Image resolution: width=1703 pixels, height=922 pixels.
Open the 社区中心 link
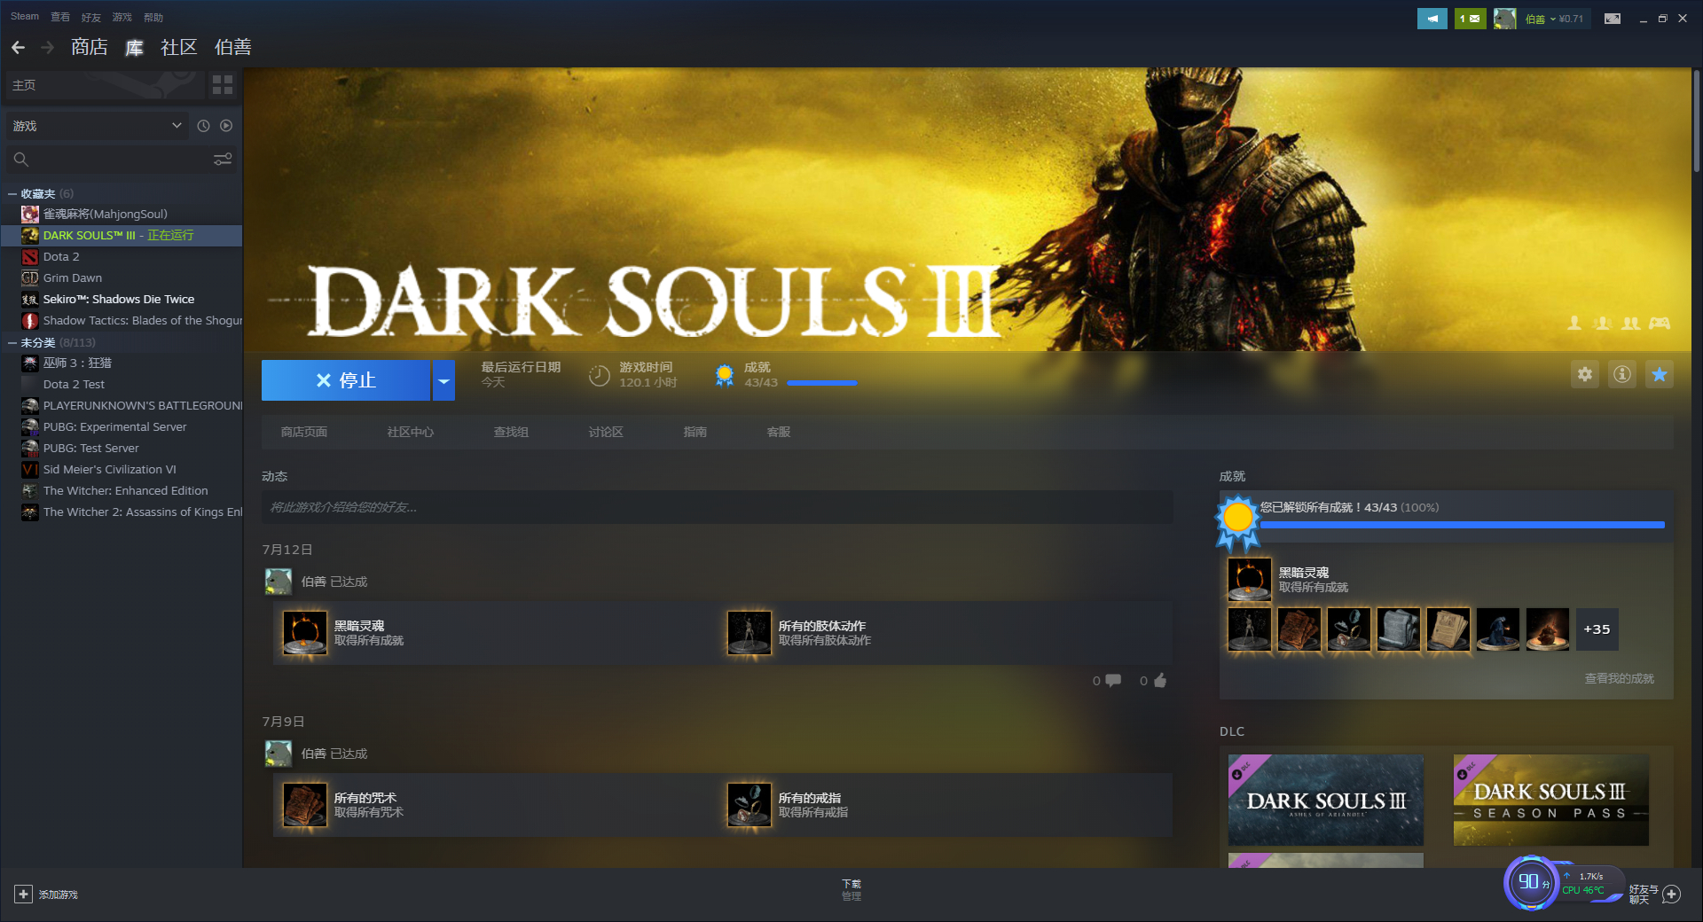(x=411, y=432)
